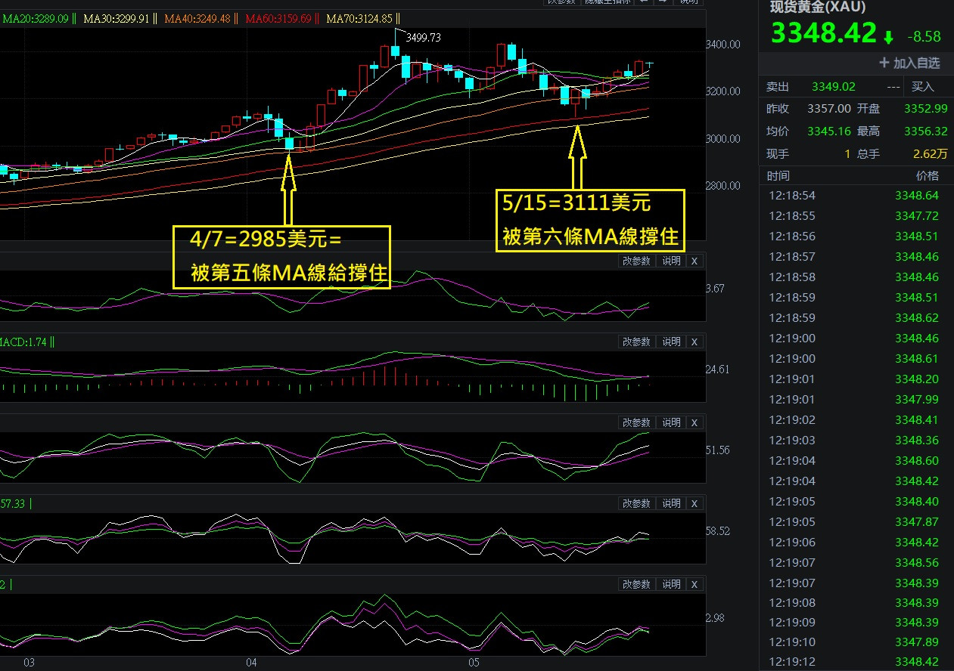Open 改参数 for the MACD panel
The width and height of the screenshot is (954, 671).
tap(636, 342)
